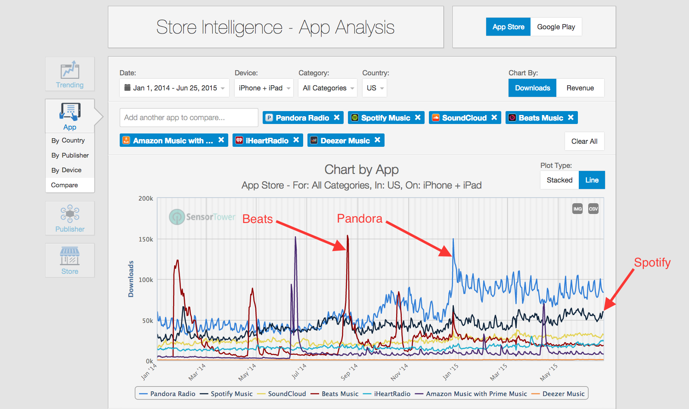
Task: Toggle SoundCloud series in legend
Action: pyautogui.click(x=281, y=394)
